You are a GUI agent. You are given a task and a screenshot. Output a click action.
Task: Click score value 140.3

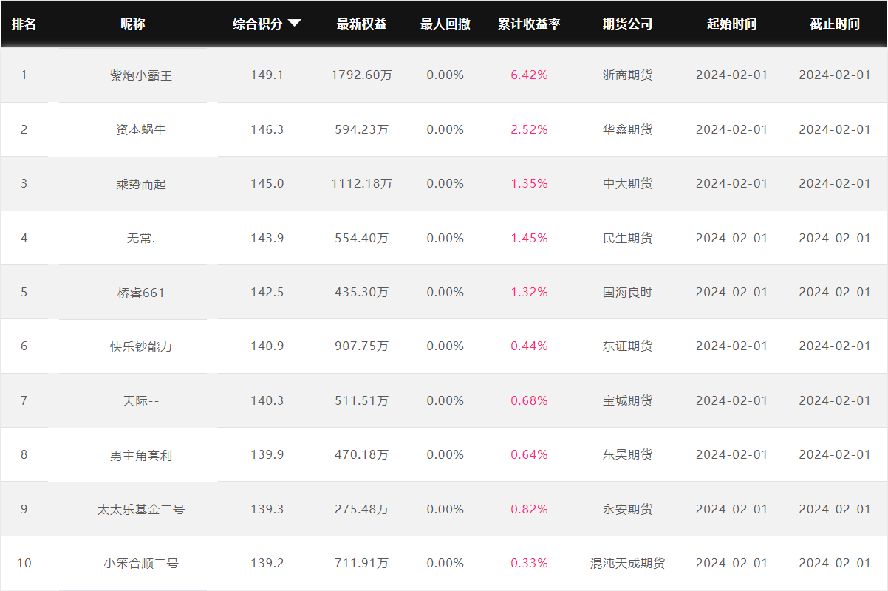(267, 400)
